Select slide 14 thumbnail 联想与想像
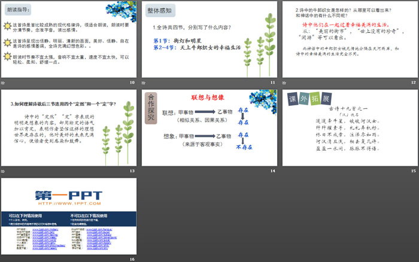419x262 pixels. pyautogui.click(x=209, y=127)
